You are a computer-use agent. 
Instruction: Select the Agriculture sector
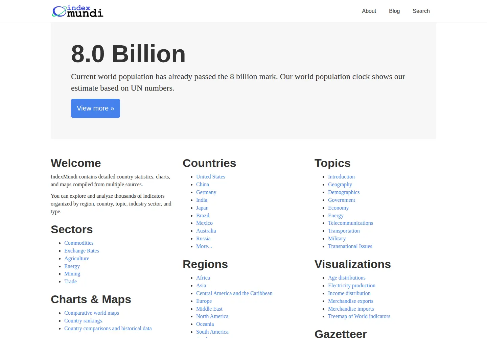[77, 259]
